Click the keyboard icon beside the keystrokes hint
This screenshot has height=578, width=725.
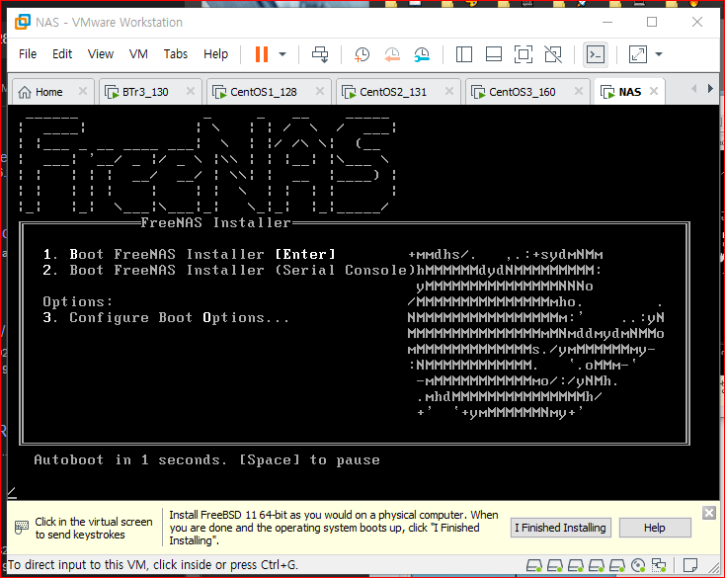pyautogui.click(x=22, y=528)
